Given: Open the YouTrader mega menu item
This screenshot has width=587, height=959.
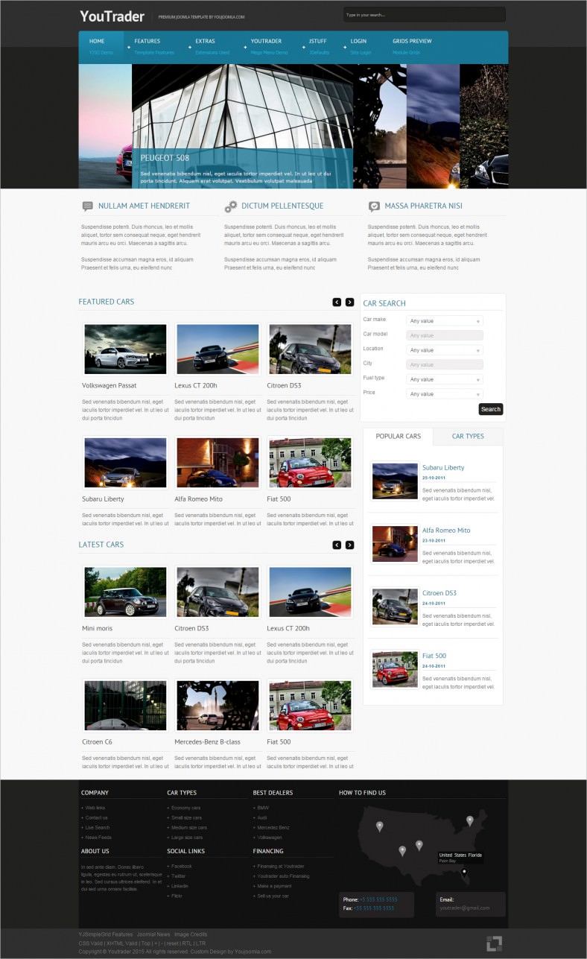Looking at the screenshot, I should 270,46.
